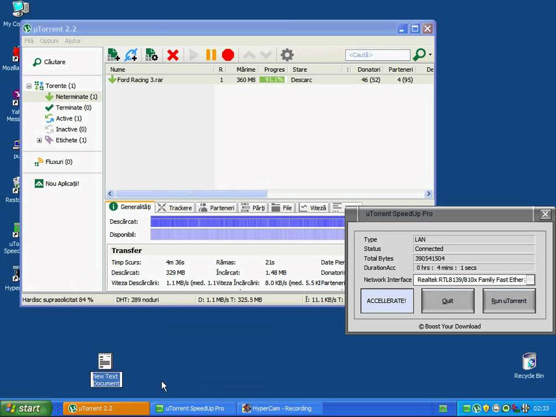Expand the Etichete tree node
This screenshot has height=417, width=556.
point(39,140)
